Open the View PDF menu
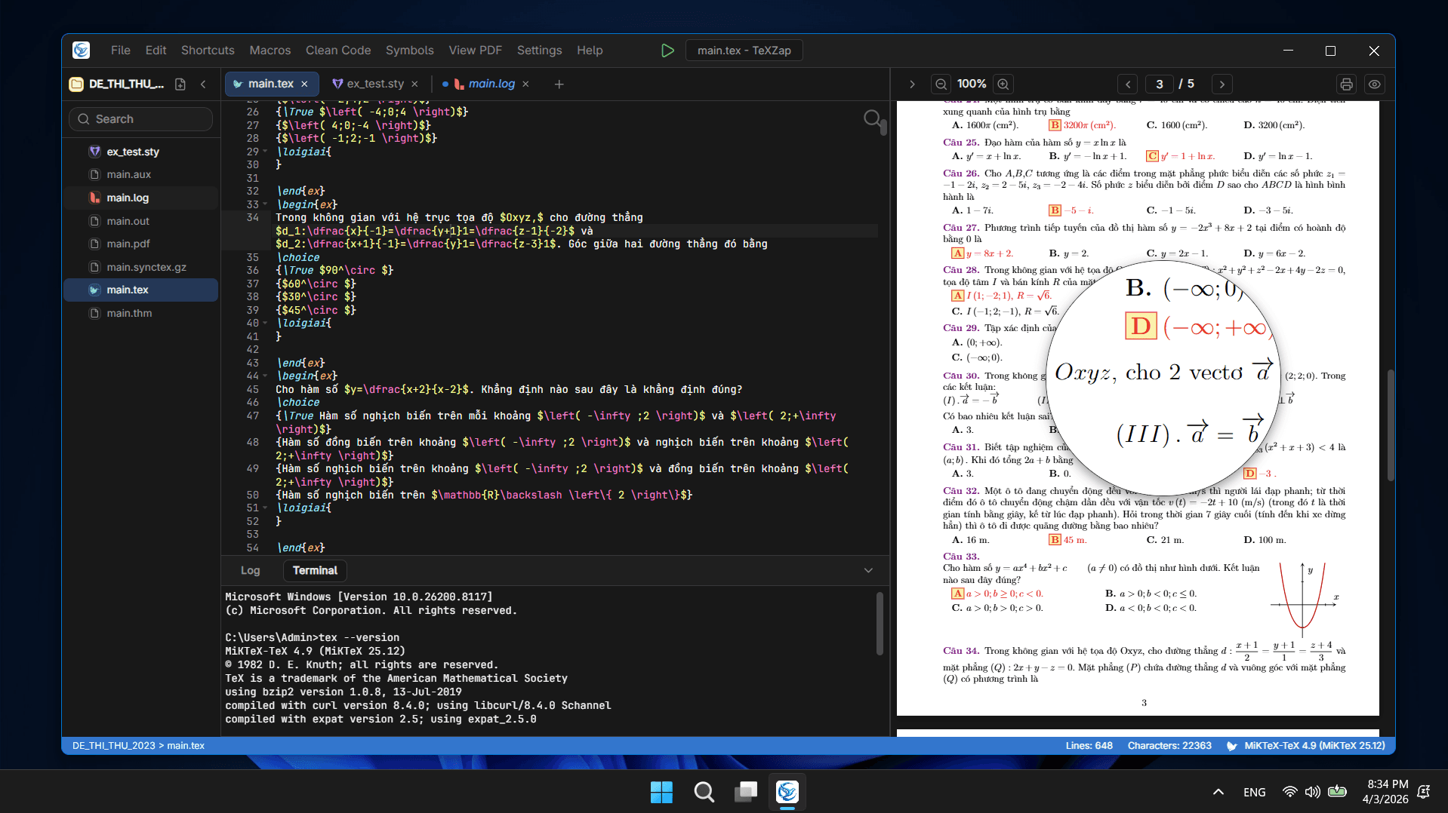This screenshot has width=1448, height=813. pos(475,51)
